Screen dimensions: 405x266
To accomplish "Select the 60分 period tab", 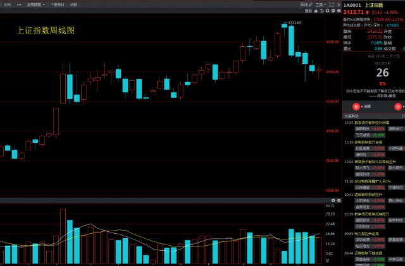I will [7, 4].
